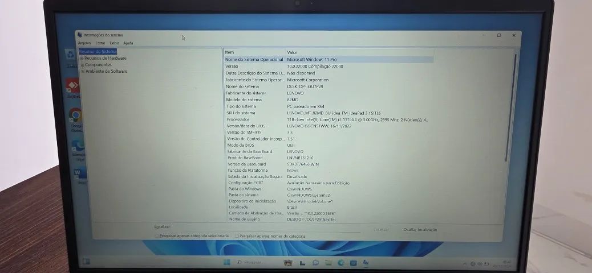Select the Modo da BIOS row
The image size is (592, 273).
click(329, 146)
